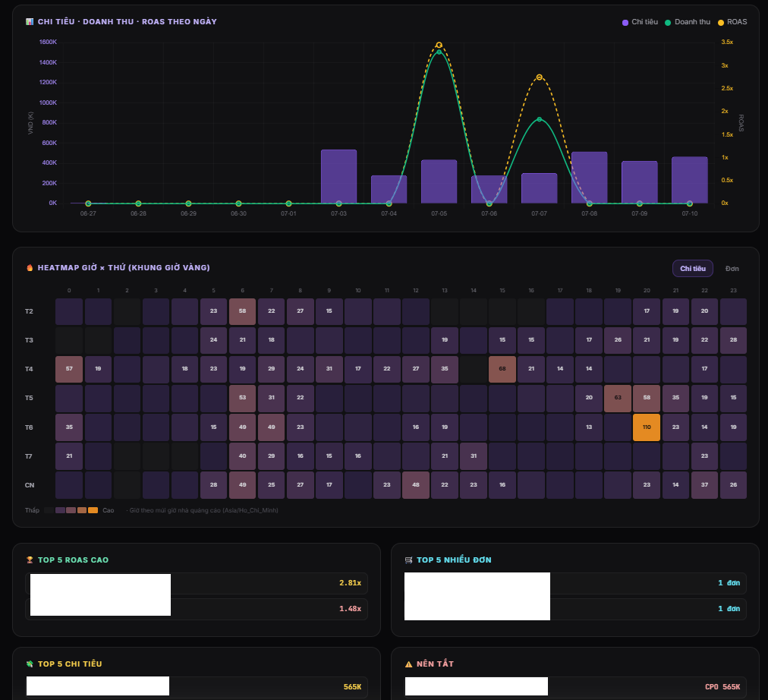Click the cart icon in Top 5 Nhiều Đơn

(x=408, y=560)
